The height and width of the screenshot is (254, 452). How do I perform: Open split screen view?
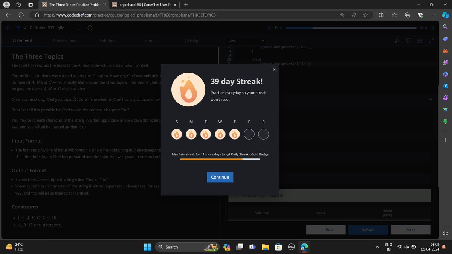click(381, 15)
